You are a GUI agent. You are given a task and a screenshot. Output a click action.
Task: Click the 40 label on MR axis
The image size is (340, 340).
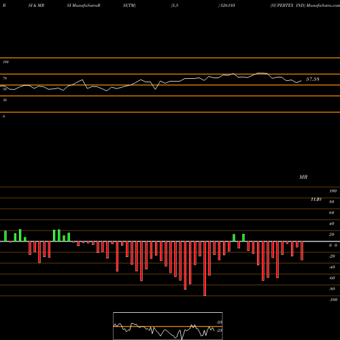click(332, 224)
